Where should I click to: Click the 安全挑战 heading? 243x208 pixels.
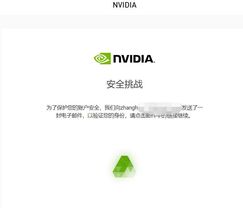coord(125,84)
